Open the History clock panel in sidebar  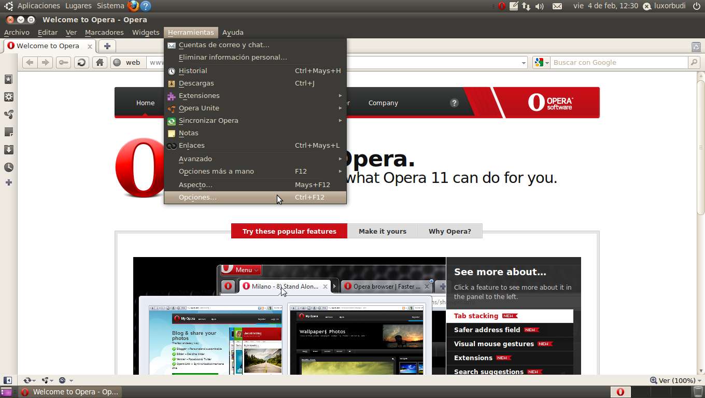click(x=8, y=167)
